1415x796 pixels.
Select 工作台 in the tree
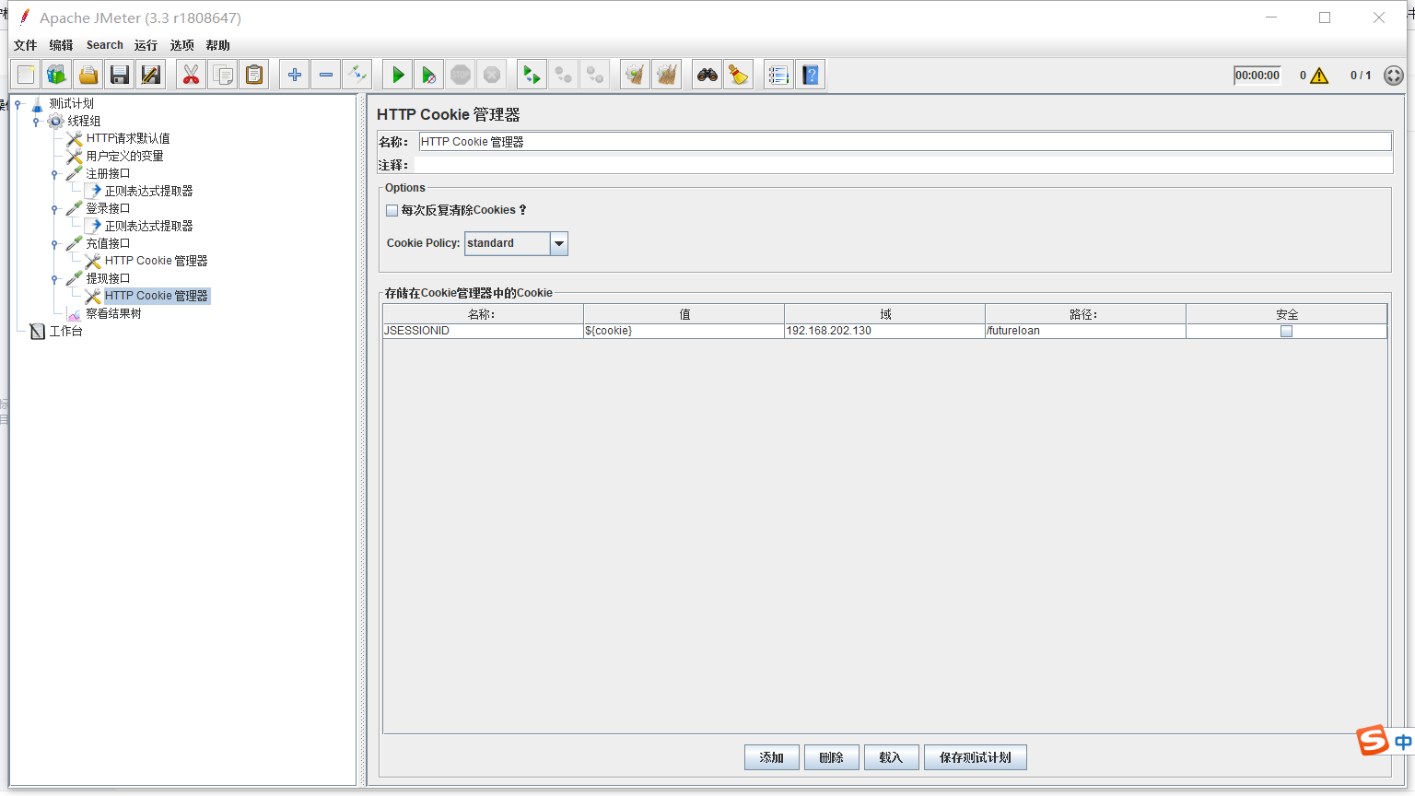point(65,331)
